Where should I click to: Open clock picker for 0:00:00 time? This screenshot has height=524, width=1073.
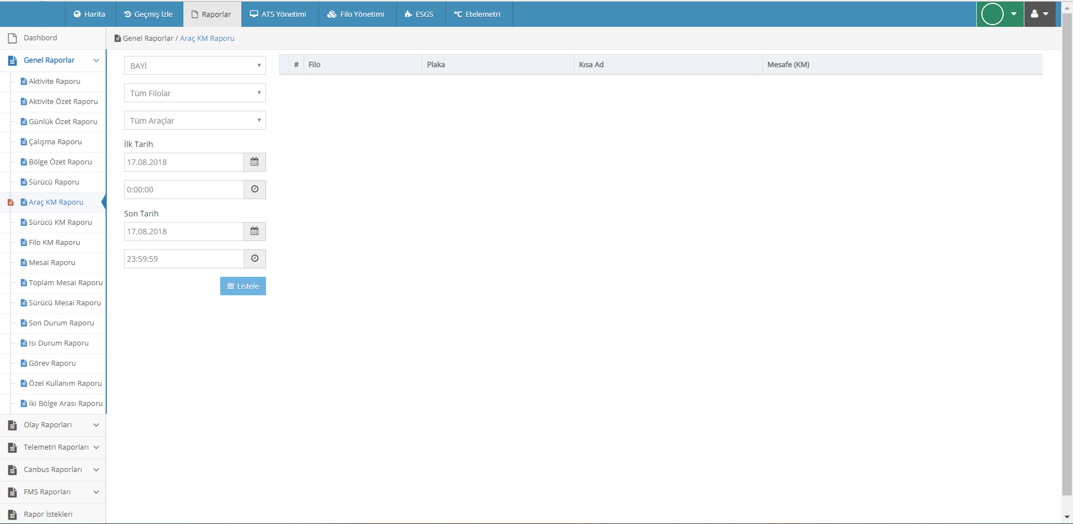[255, 190]
